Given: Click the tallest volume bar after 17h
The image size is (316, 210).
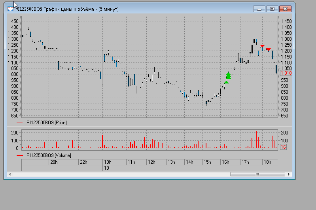Looking at the screenshot, I should [256, 140].
